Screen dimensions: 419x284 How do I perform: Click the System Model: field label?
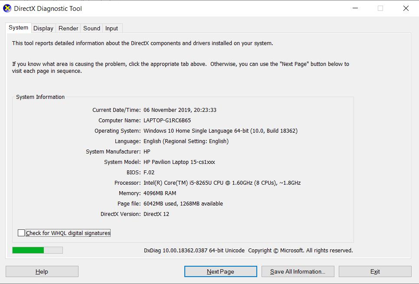point(122,162)
